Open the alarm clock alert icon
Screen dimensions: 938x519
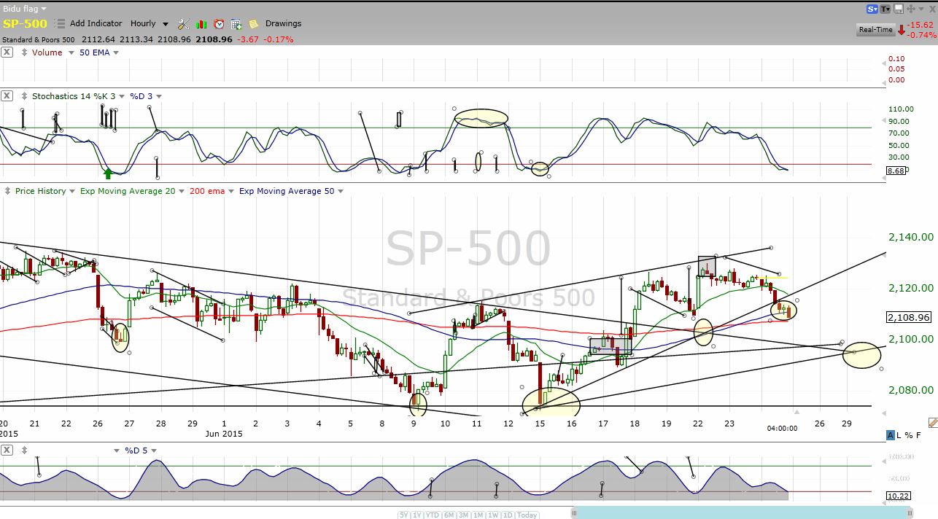point(219,24)
